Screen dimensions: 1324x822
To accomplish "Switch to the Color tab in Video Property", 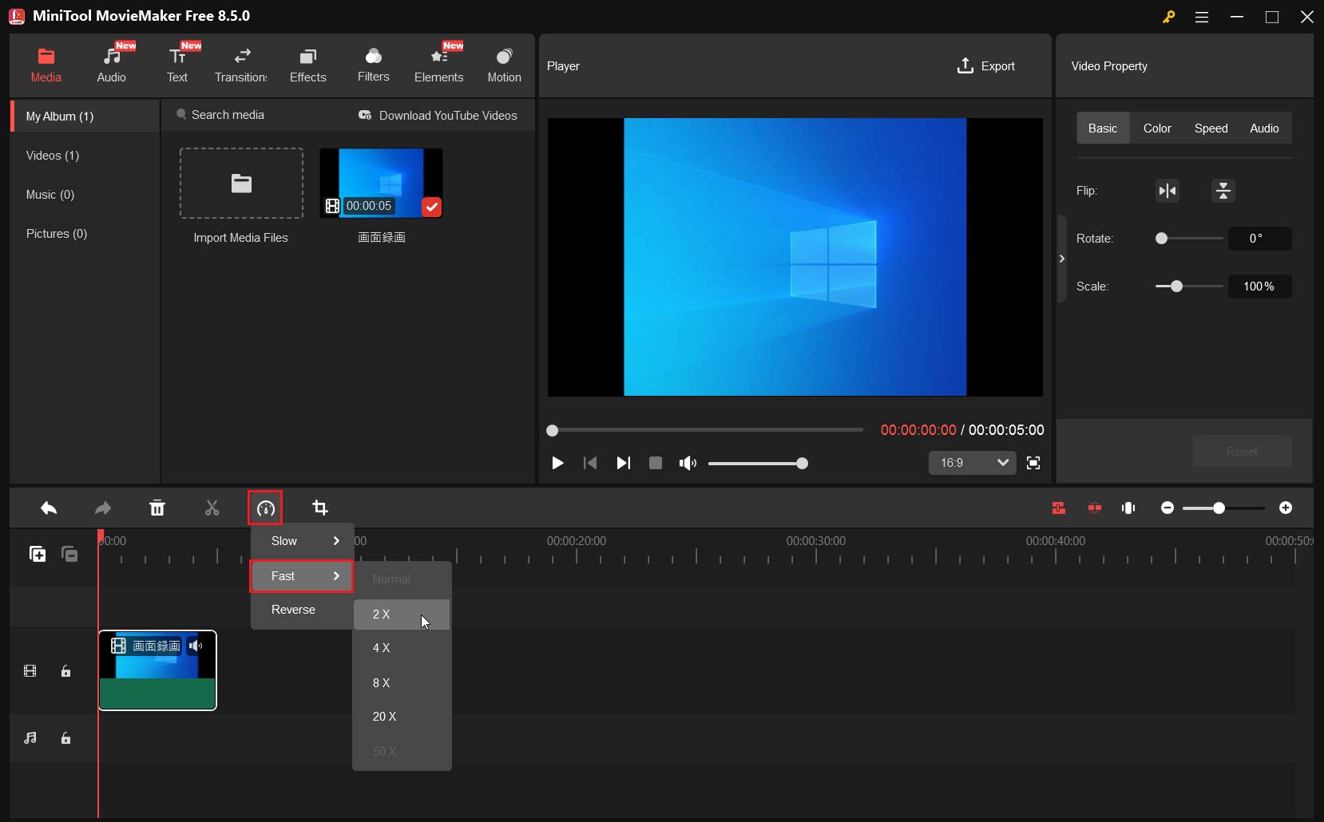I will coord(1158,128).
